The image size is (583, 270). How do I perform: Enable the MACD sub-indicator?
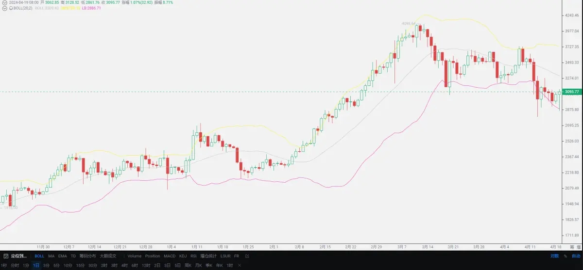point(170,256)
